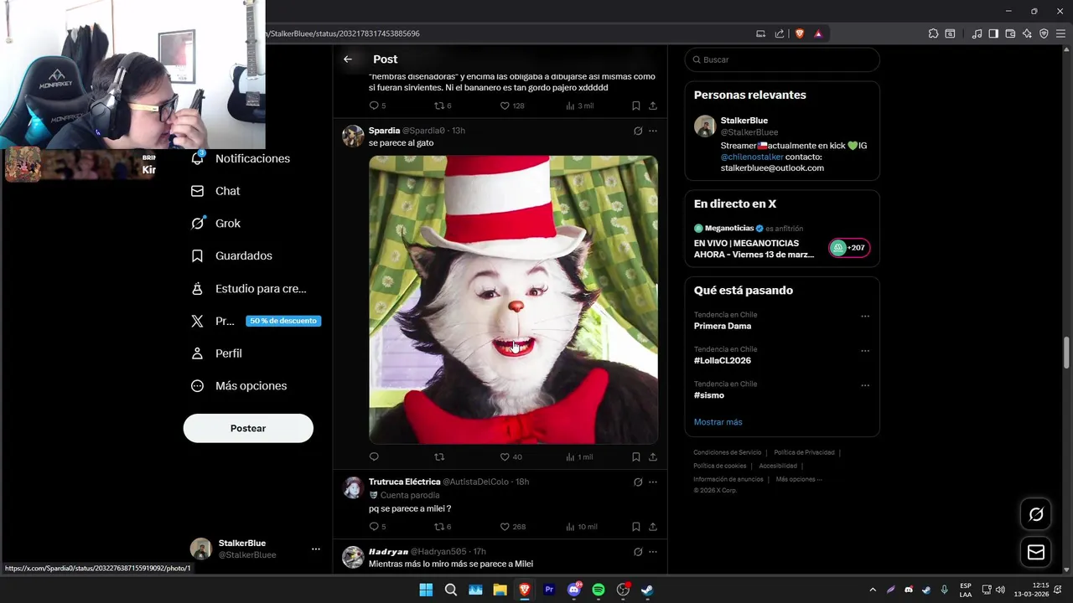Image resolution: width=1073 pixels, height=603 pixels.
Task: Open Brave Wallet icon
Action: (x=1010, y=33)
